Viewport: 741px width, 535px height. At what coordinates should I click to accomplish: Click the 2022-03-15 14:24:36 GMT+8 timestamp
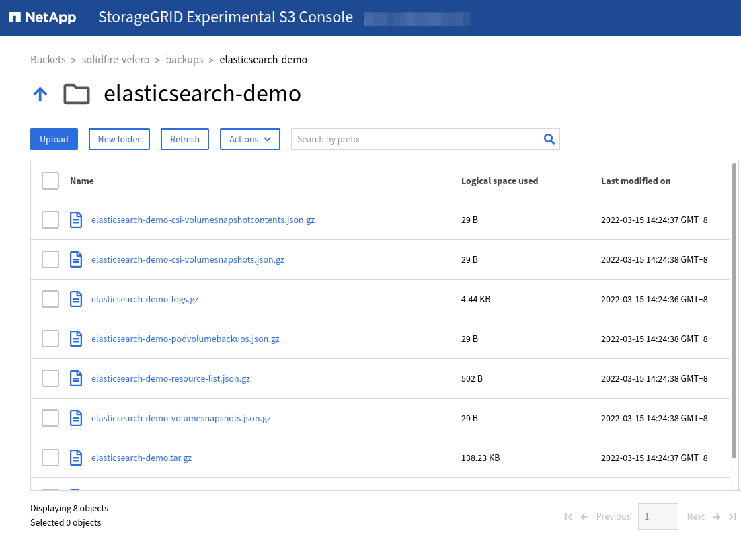(654, 299)
